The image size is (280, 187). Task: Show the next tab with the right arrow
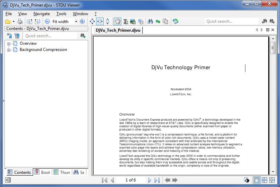coord(262,30)
